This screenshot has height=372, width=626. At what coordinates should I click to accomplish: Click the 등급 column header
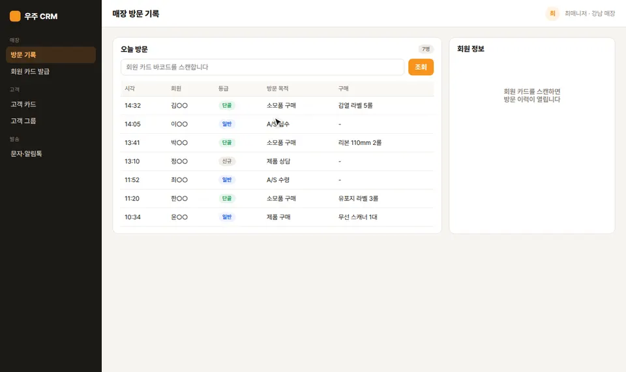(x=224, y=88)
